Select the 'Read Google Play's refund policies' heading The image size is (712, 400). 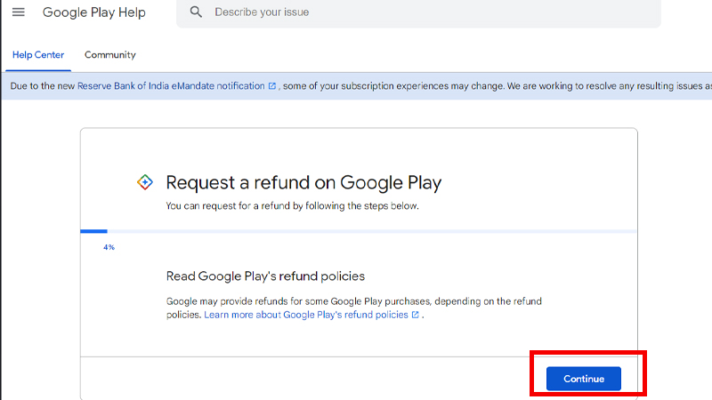[x=265, y=276]
